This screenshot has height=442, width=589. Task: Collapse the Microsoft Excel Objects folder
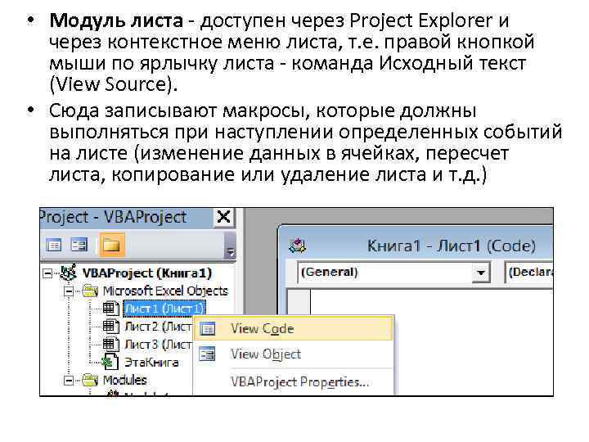click(69, 291)
